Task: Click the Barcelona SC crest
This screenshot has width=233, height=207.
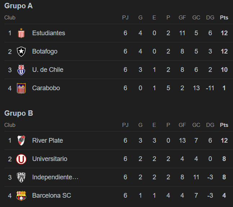Action: [21, 196]
